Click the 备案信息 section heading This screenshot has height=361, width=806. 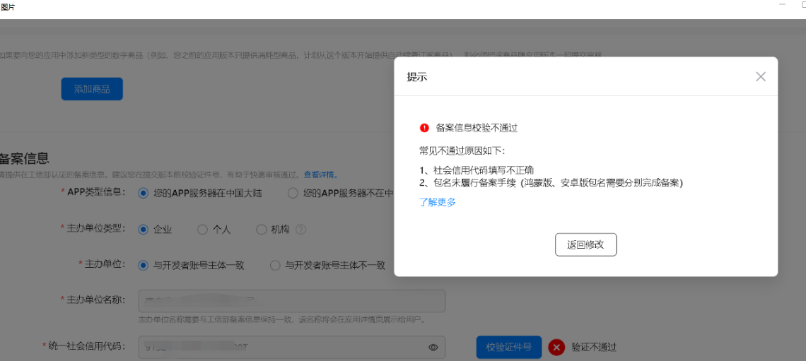pos(25,158)
